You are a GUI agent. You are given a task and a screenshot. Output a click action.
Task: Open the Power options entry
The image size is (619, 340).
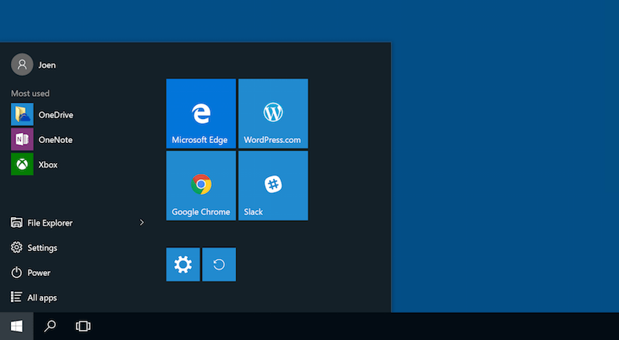tap(30, 273)
